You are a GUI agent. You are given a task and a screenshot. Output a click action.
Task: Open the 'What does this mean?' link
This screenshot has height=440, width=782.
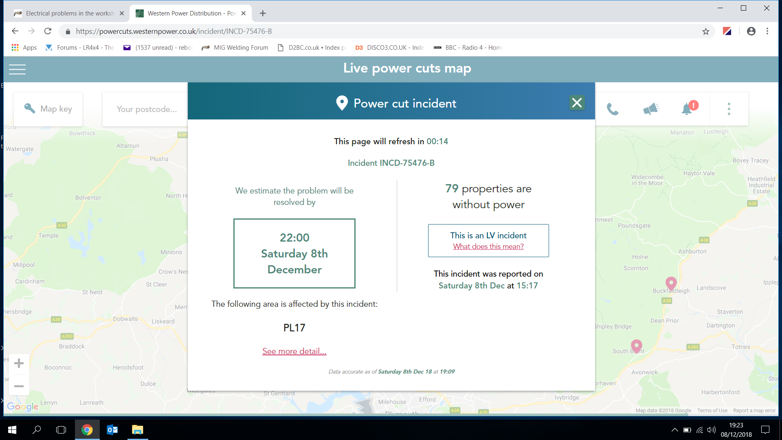(x=488, y=246)
